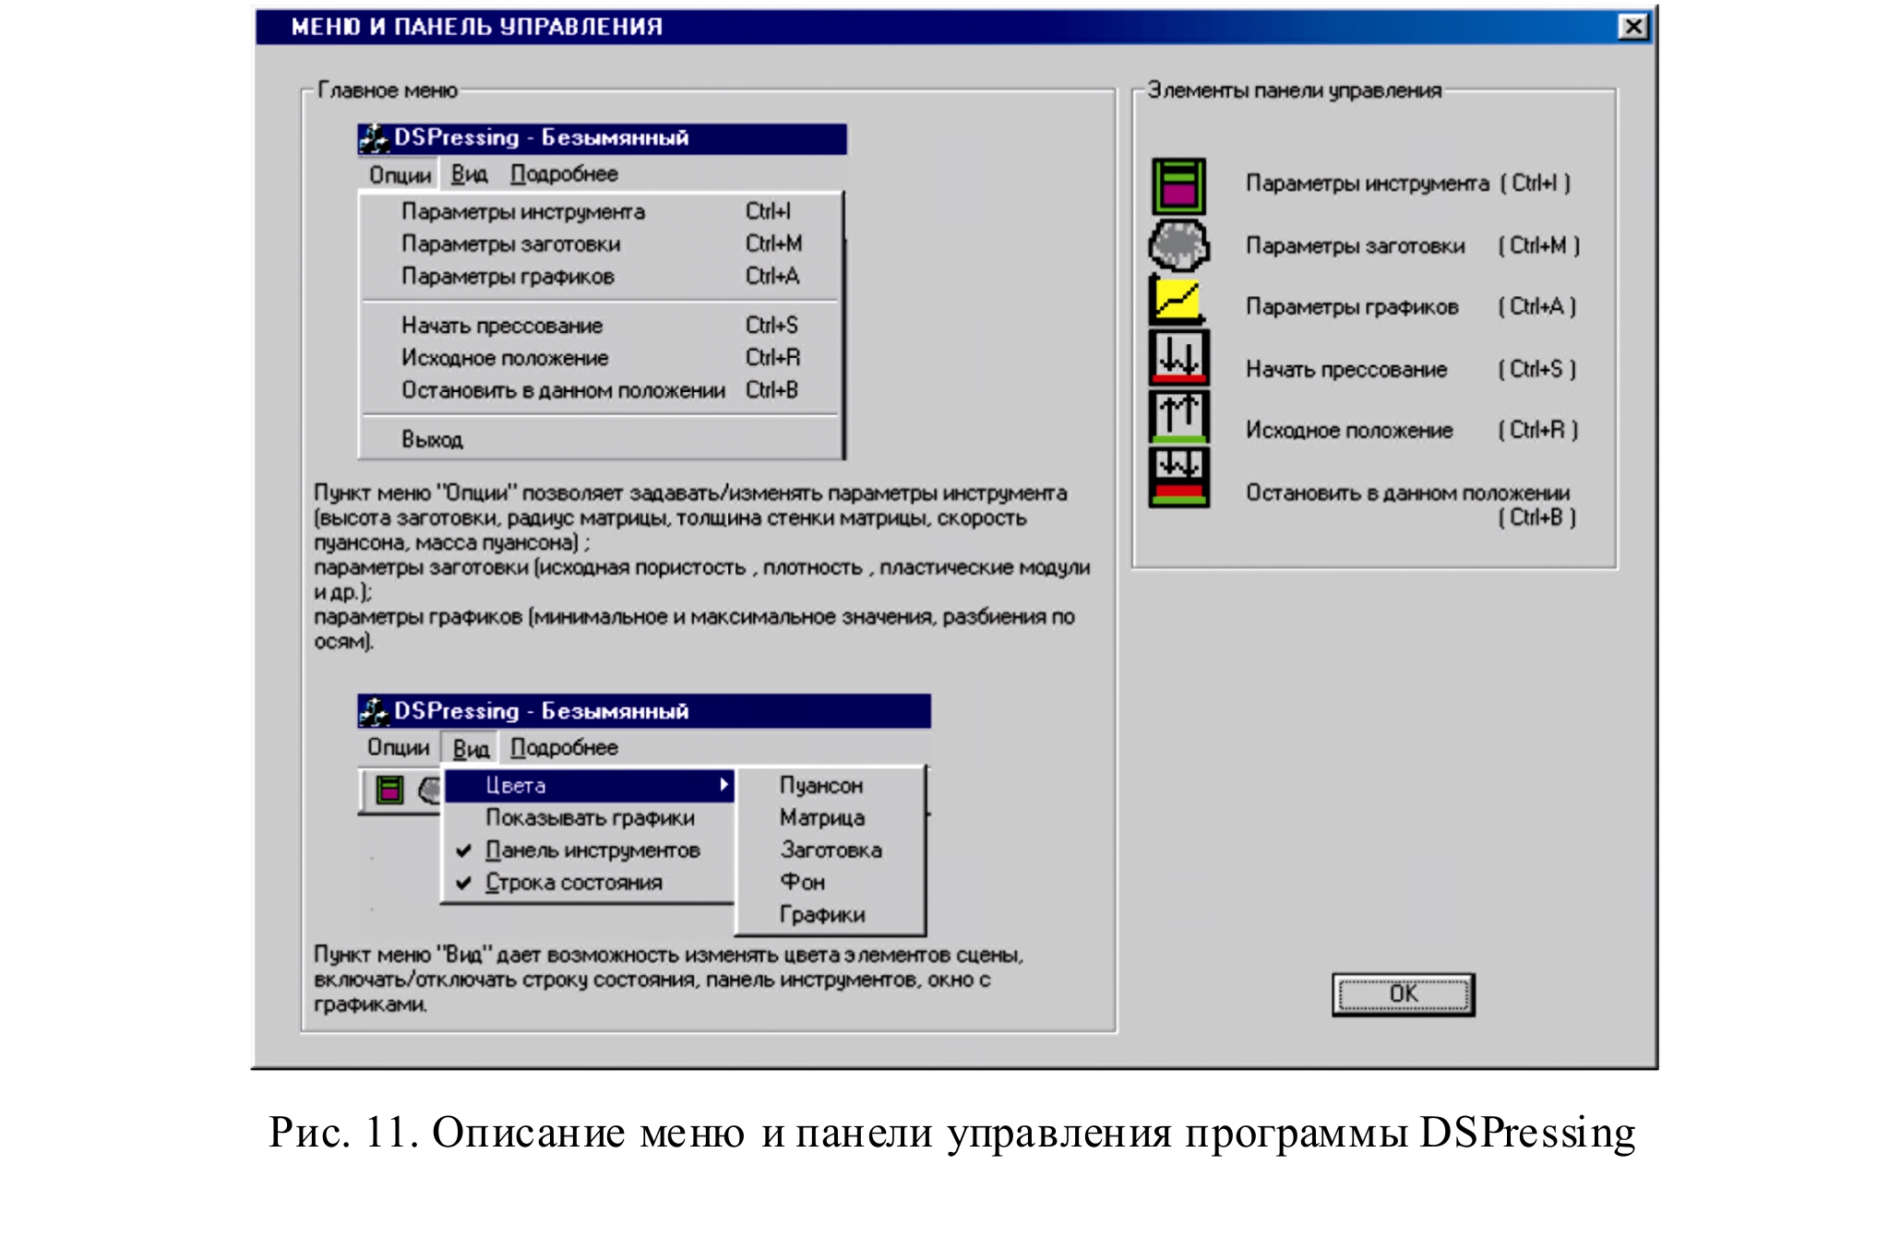
Task: Select Начать прессование Ctrl+S menu entry
Action: 601,325
